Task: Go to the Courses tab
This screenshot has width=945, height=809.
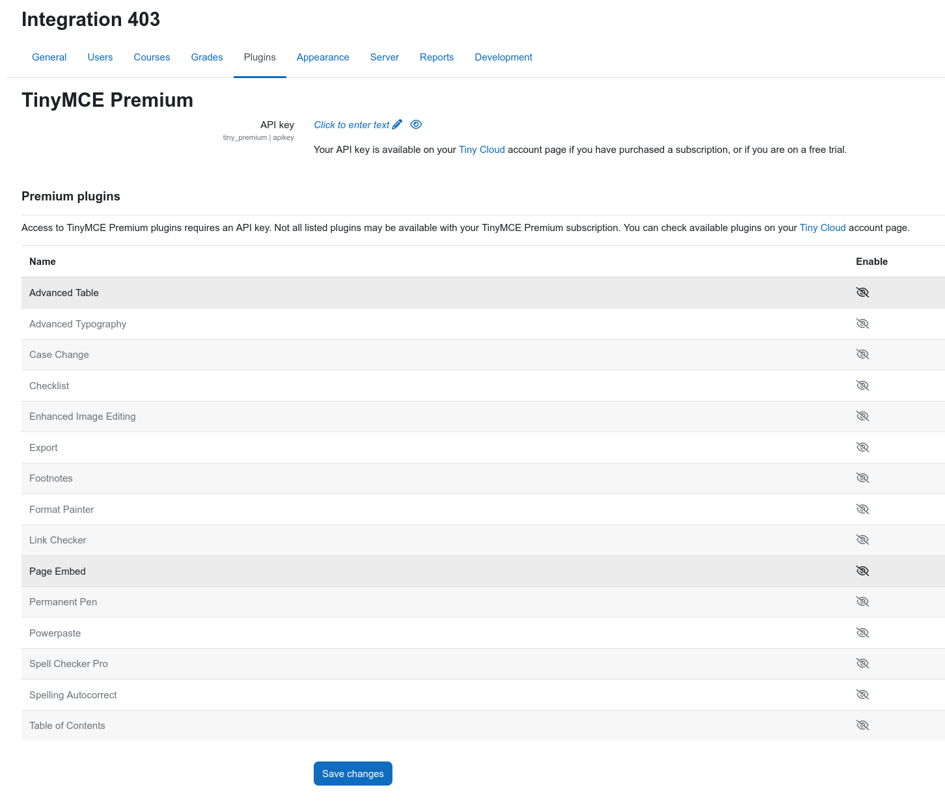Action: pyautogui.click(x=152, y=57)
